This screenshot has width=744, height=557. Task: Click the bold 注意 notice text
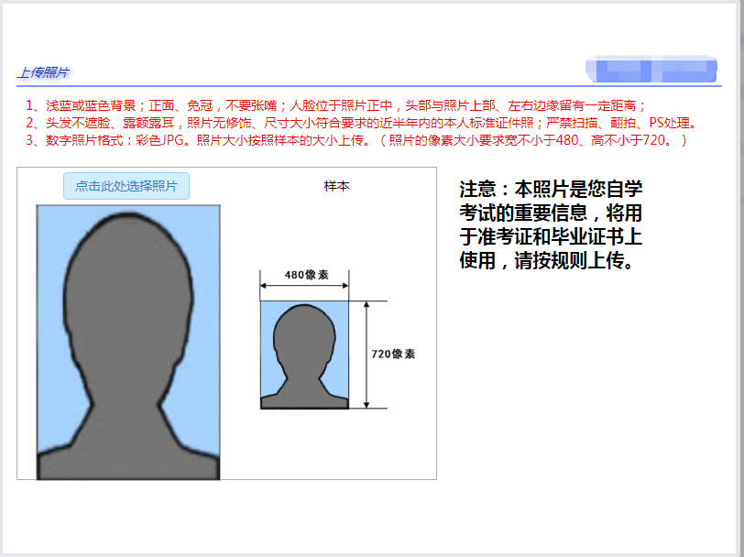pyautogui.click(x=551, y=225)
